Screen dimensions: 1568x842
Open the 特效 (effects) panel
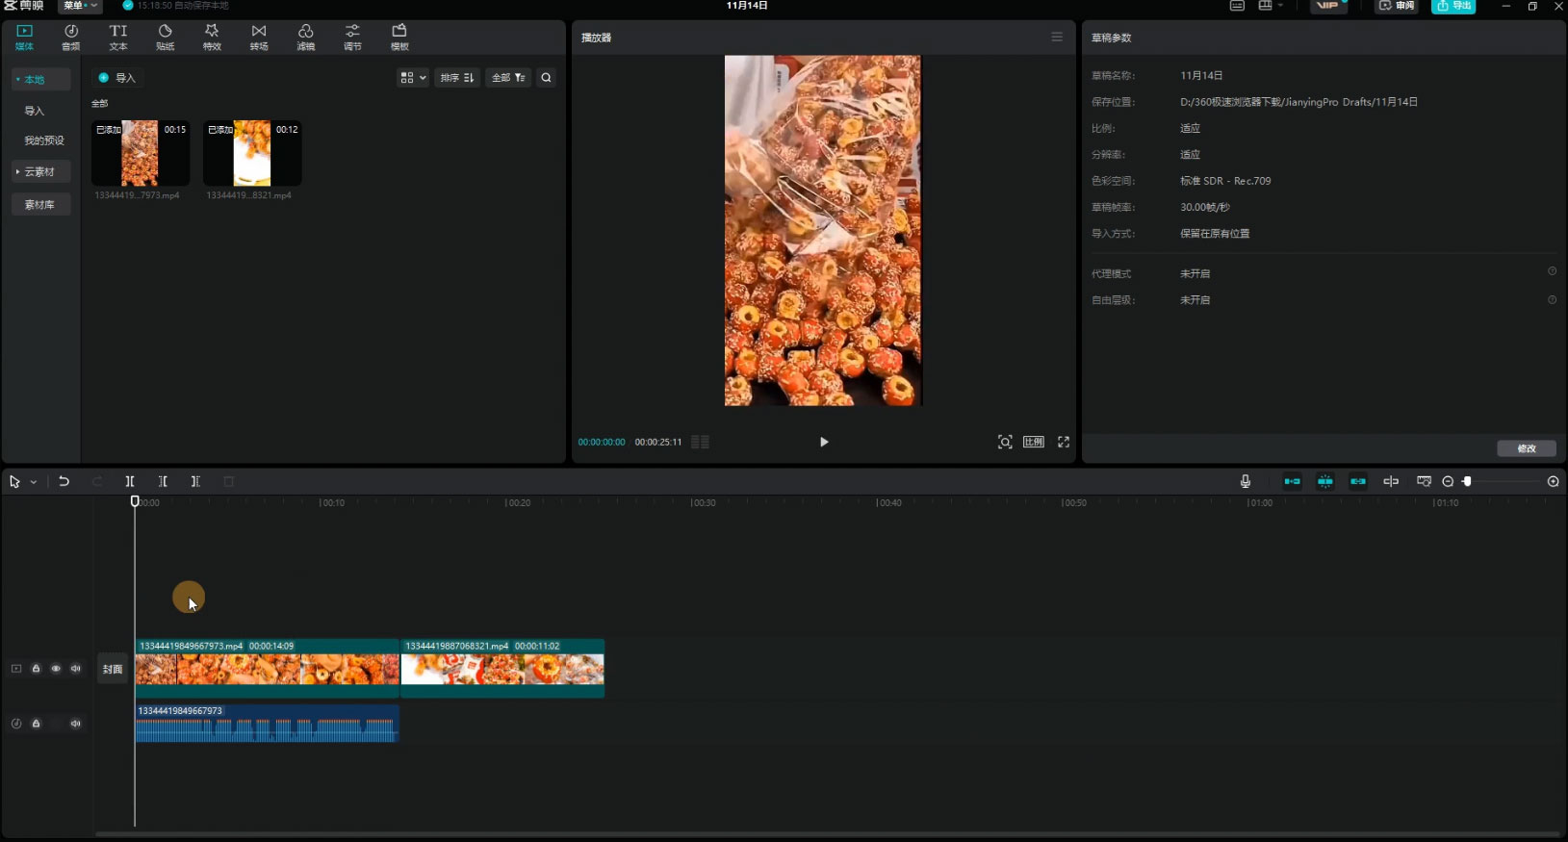coord(212,37)
